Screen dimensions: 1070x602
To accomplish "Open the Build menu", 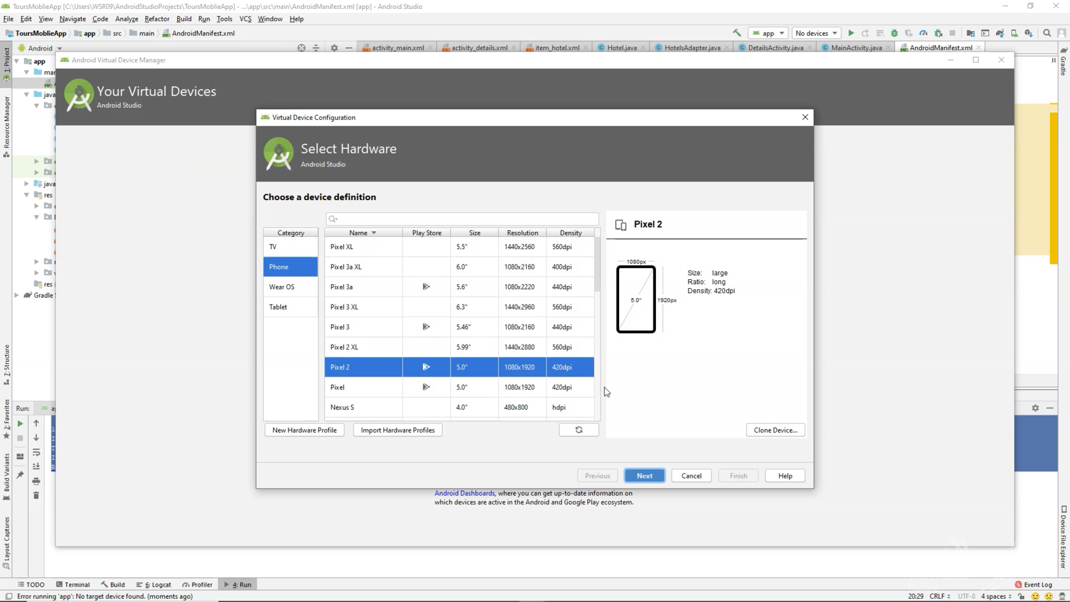I will point(184,19).
